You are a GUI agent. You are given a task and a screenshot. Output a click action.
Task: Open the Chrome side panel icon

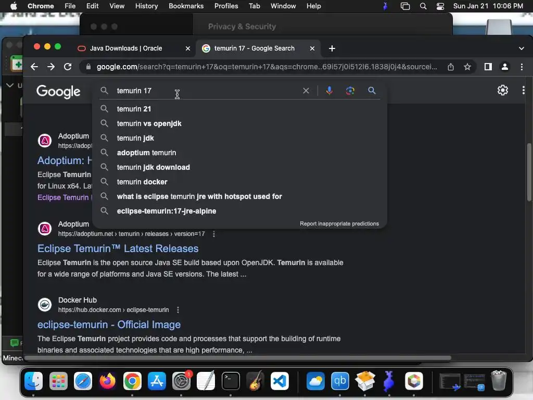[488, 67]
